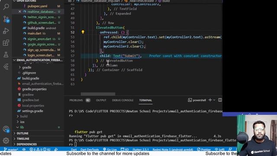Split the terminal pane

click(x=220, y=100)
